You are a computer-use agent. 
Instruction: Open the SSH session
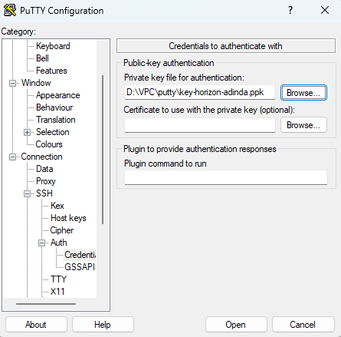coord(236,325)
